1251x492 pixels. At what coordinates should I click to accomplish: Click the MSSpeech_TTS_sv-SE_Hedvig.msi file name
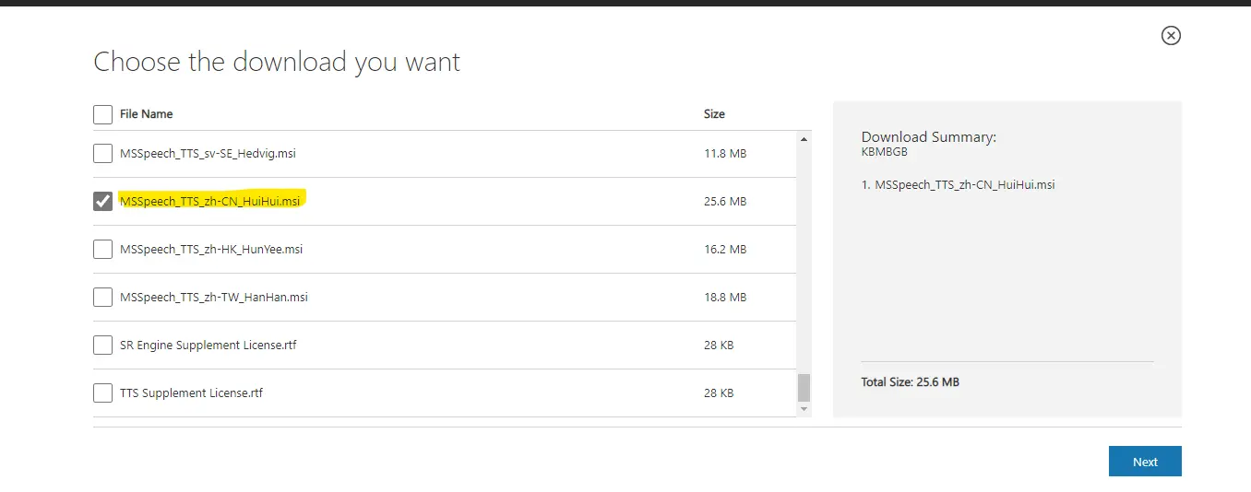pos(208,154)
